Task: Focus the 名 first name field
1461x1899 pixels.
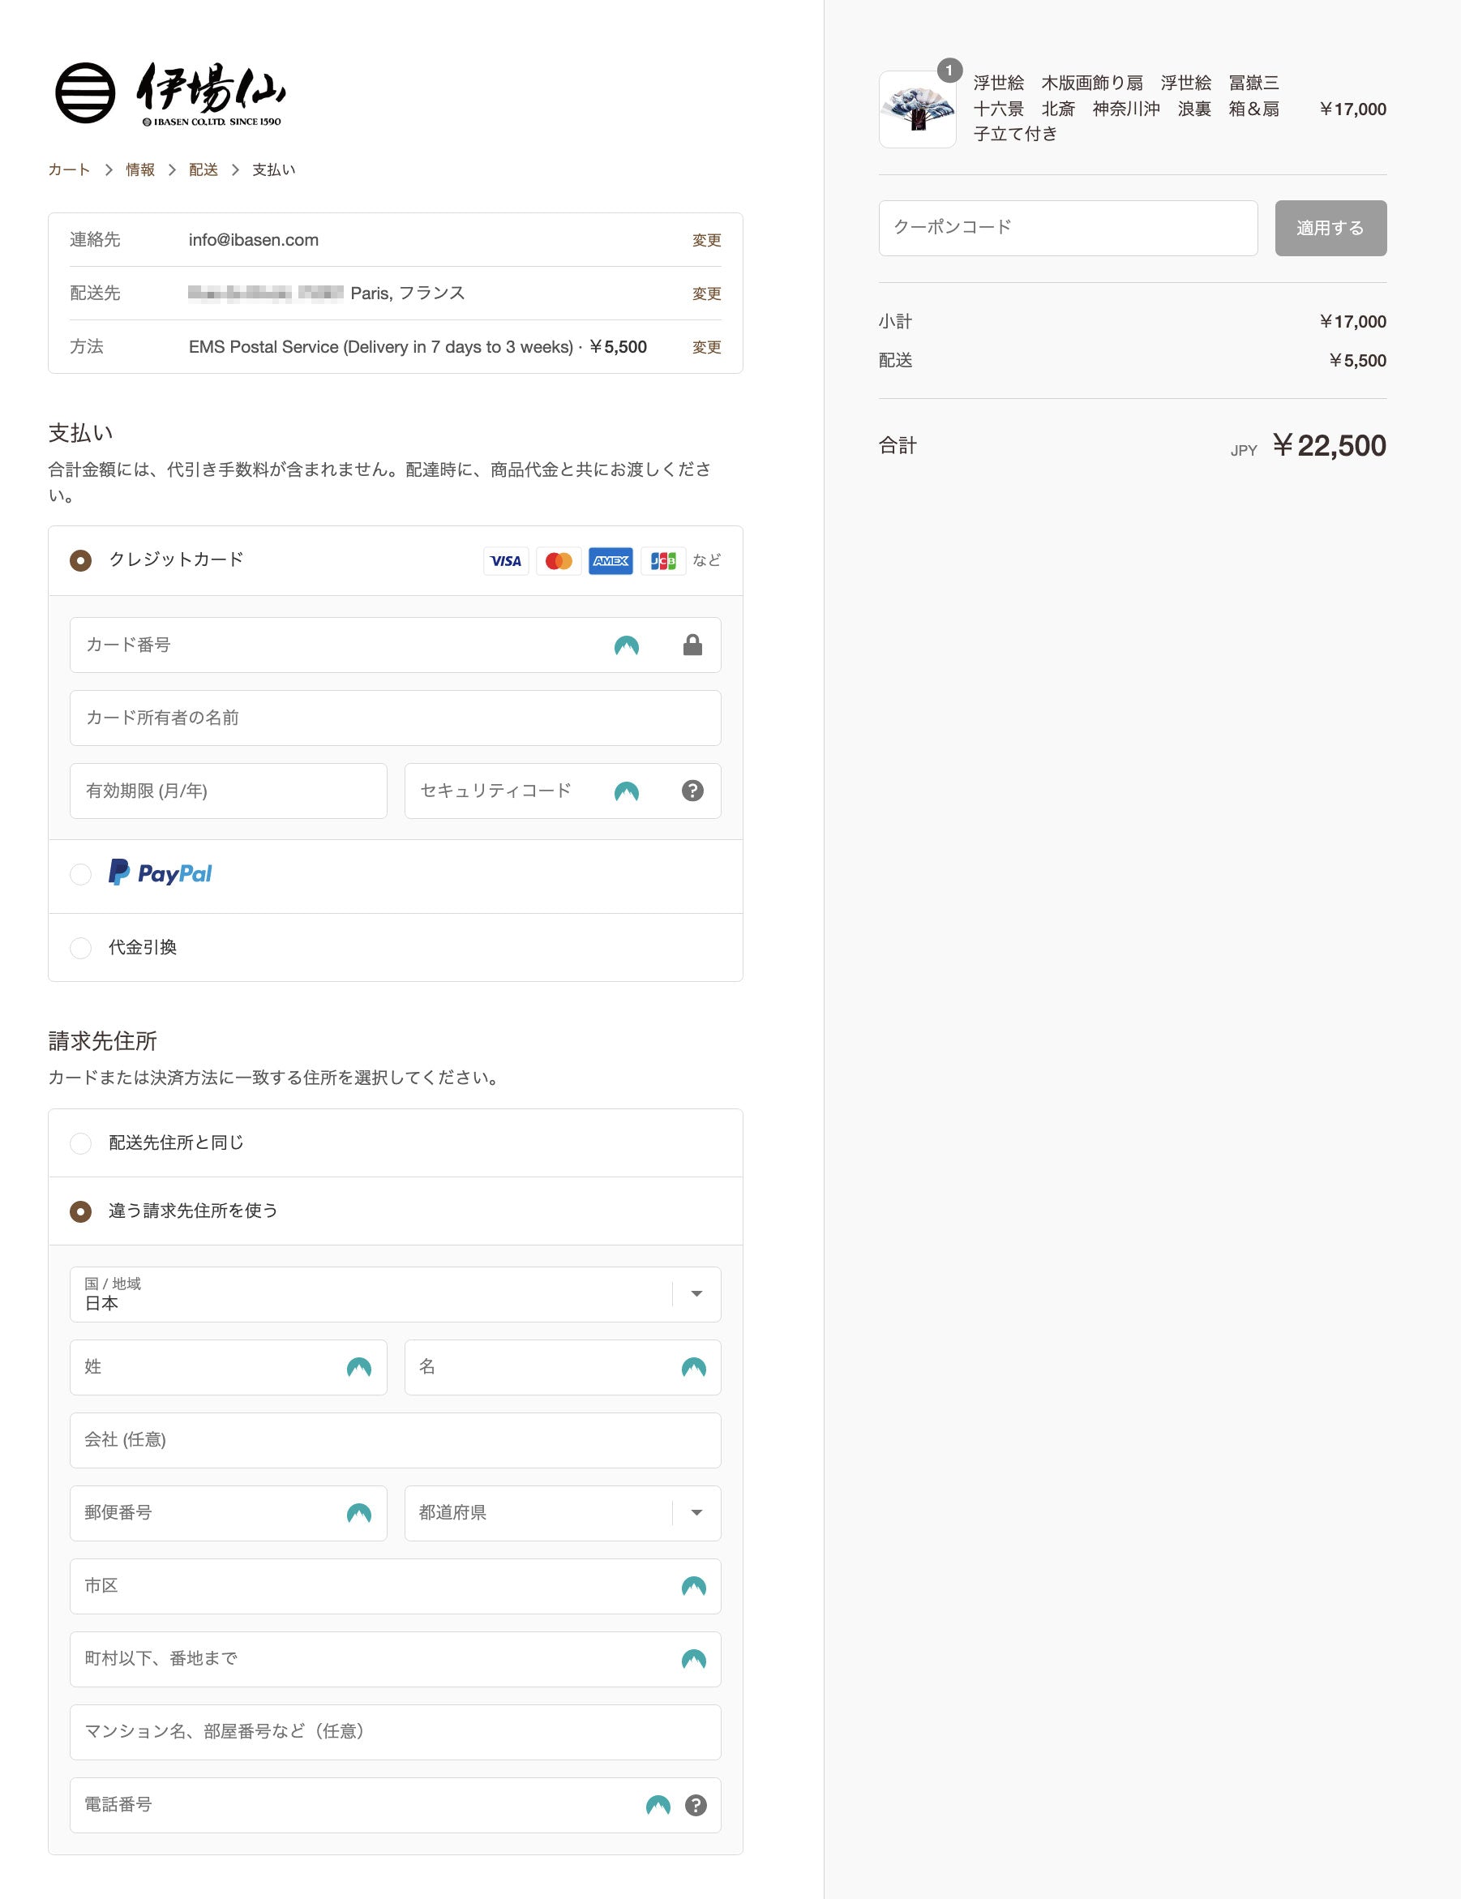Action: 563,1368
